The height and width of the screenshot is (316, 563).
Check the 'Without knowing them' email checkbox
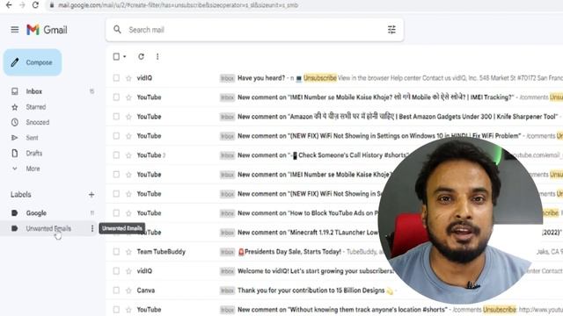tap(116, 310)
